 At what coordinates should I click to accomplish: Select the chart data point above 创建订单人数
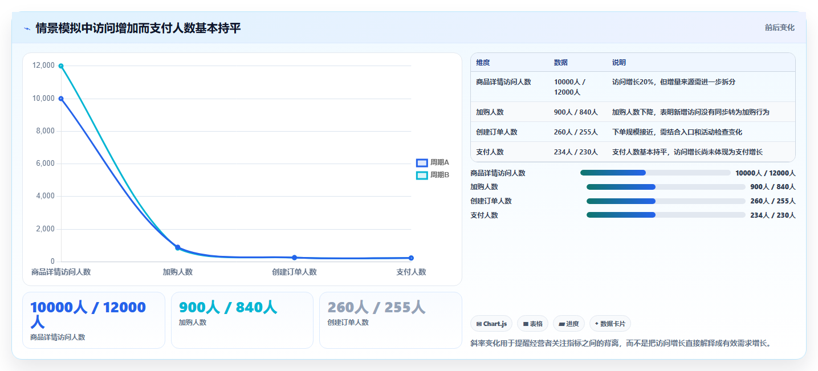pos(294,258)
